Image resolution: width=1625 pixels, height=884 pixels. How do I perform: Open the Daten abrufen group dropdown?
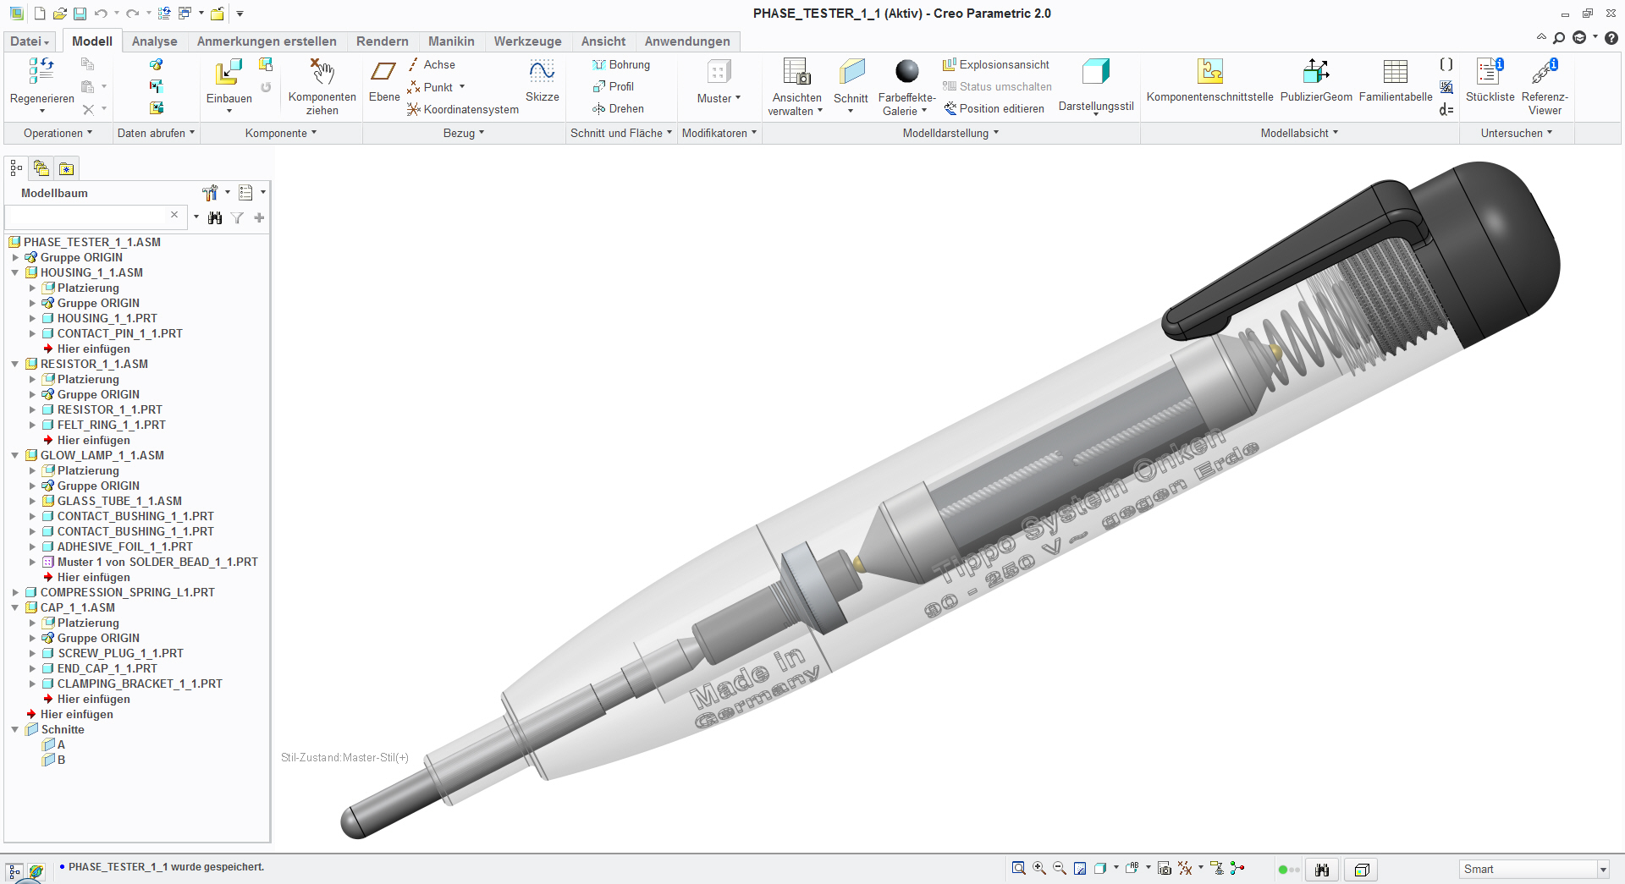click(157, 133)
